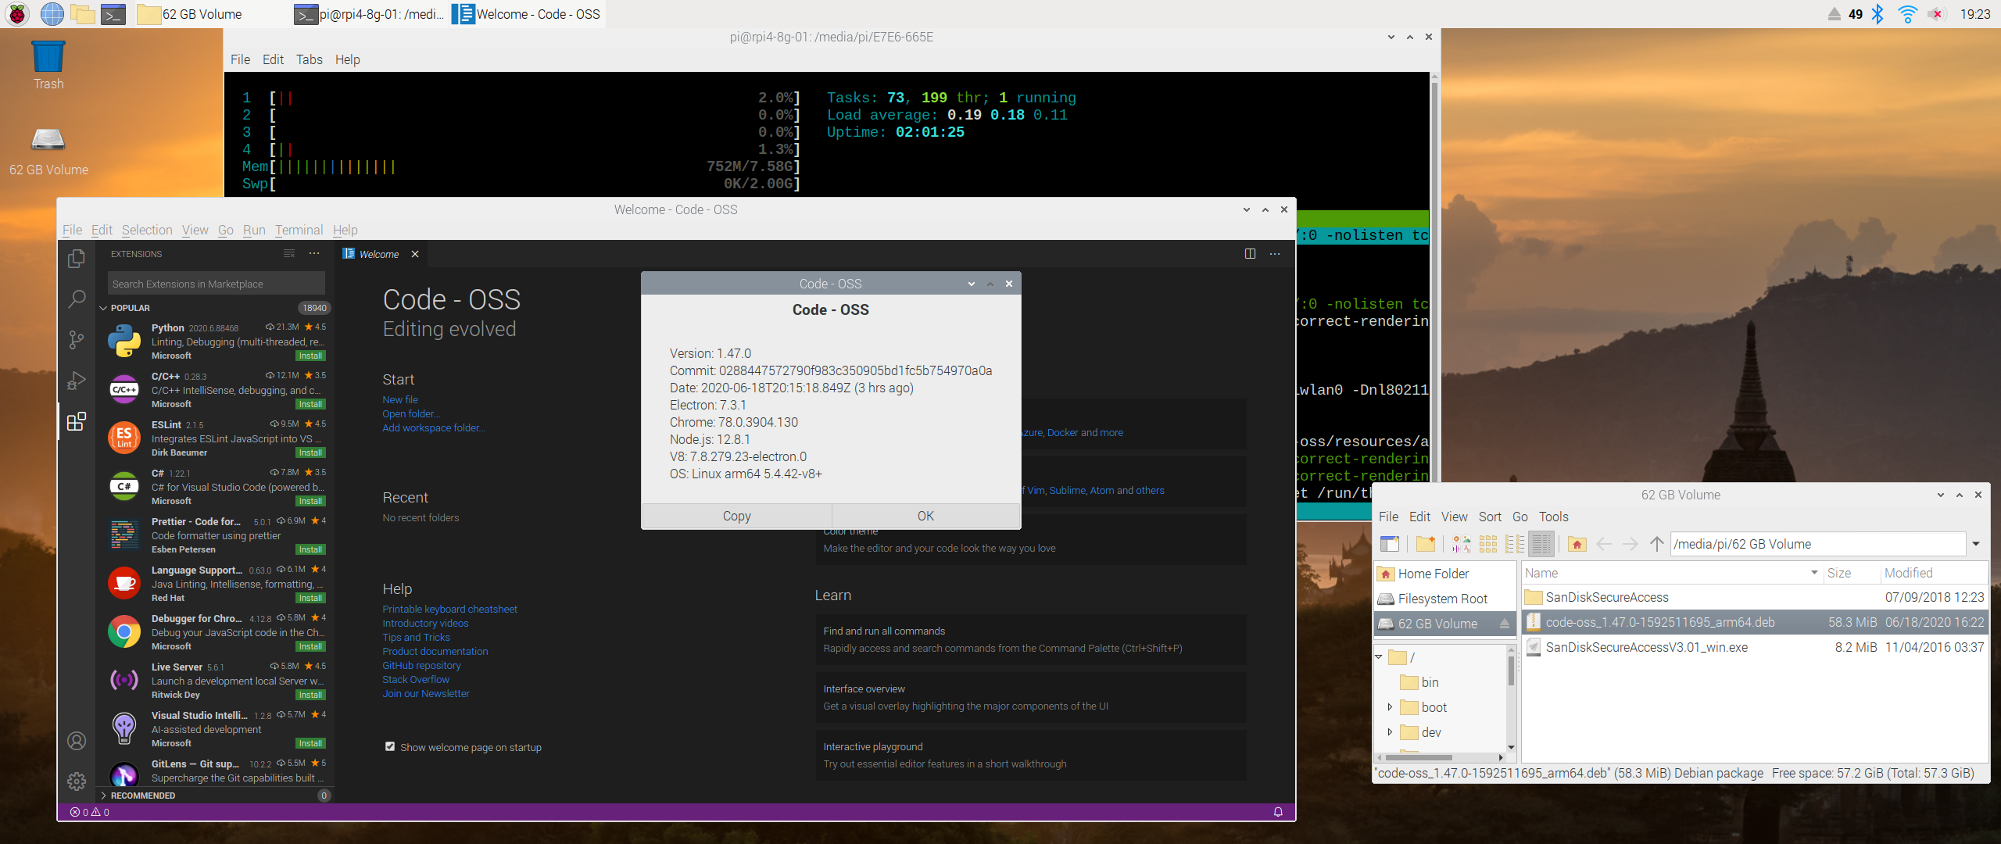Click the Bluetooth icon in system tray
Viewport: 2001px width, 844px height.
pos(1878,14)
